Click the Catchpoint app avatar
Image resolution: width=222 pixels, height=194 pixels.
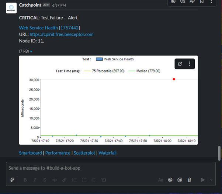(x=11, y=8)
